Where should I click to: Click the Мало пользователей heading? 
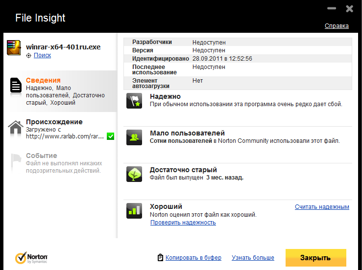point(187,133)
